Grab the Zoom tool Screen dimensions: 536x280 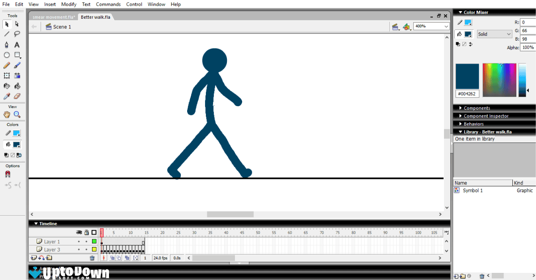pyautogui.click(x=17, y=114)
